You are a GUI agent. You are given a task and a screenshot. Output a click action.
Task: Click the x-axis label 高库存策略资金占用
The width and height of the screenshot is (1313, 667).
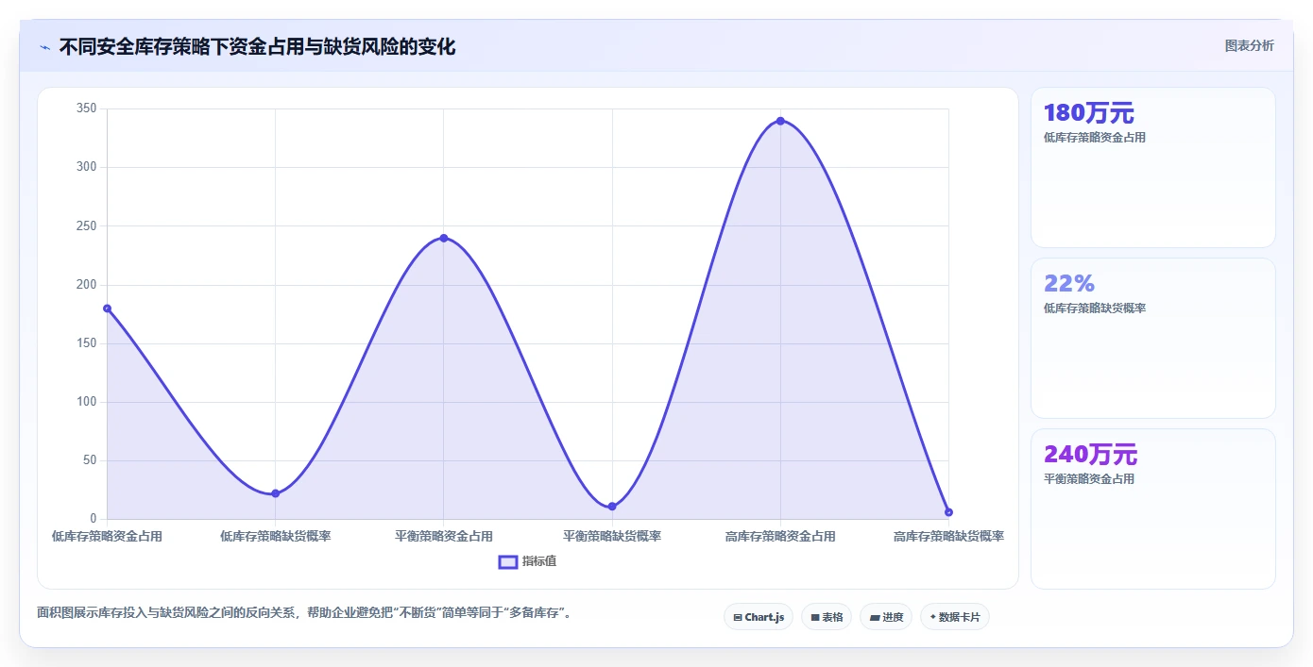(x=780, y=536)
